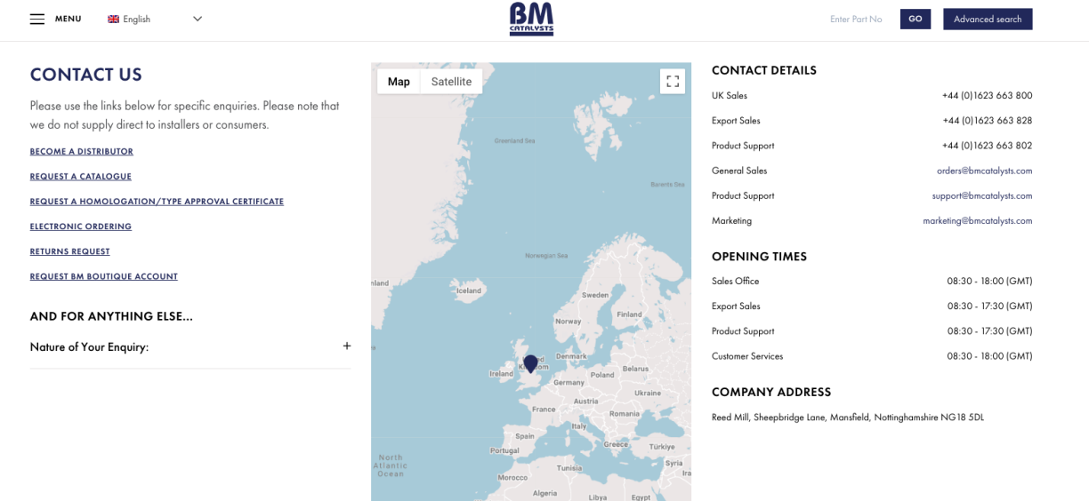
Task: Focus the Enter Part No field
Action: point(856,20)
